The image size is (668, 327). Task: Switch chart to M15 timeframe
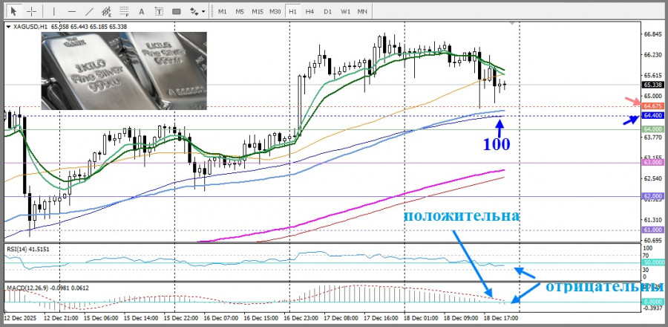[x=257, y=11]
